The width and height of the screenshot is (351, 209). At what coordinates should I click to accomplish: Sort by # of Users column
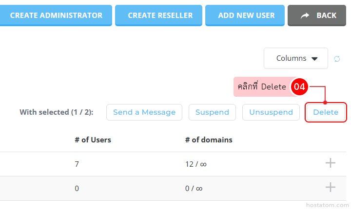pyautogui.click(x=93, y=140)
